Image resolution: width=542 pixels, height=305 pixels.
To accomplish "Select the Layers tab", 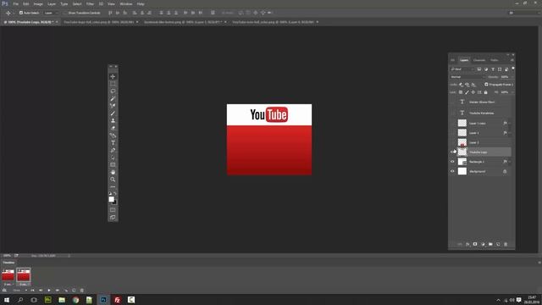I will [x=464, y=60].
